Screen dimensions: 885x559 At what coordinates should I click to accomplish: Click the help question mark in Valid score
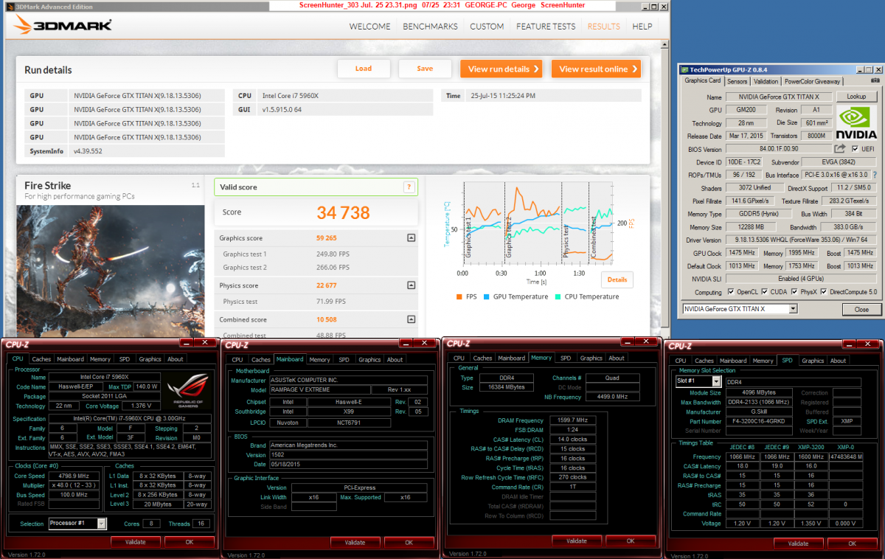(x=409, y=187)
